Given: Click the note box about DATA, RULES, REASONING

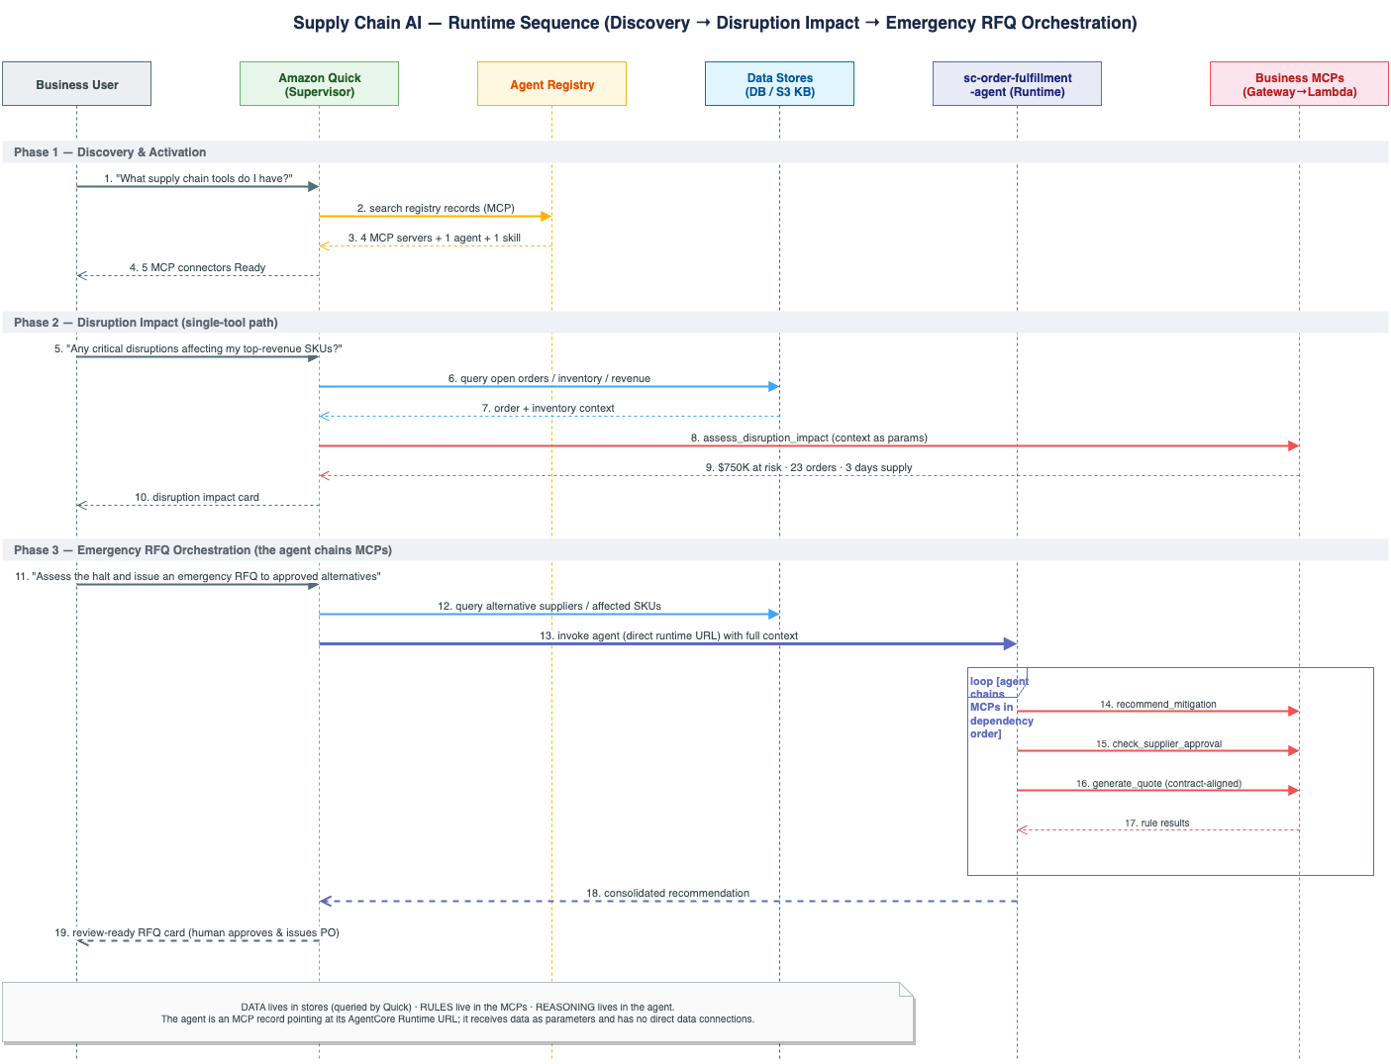Looking at the screenshot, I should [457, 1013].
